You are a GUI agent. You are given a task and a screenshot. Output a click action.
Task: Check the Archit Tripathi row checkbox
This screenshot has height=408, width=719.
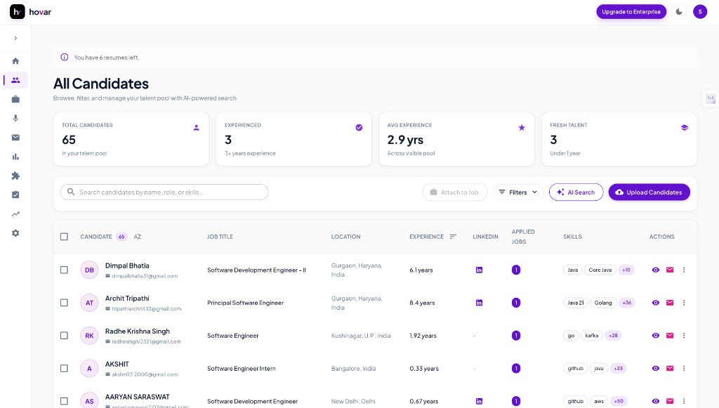pos(64,303)
